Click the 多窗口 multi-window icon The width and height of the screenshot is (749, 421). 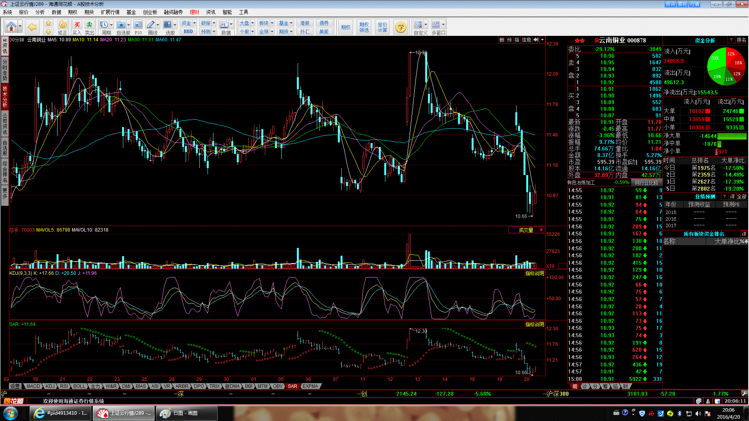coord(436,25)
